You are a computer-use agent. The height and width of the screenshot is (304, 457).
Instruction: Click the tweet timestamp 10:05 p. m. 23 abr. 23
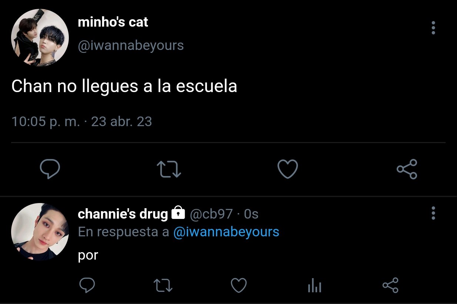(82, 122)
